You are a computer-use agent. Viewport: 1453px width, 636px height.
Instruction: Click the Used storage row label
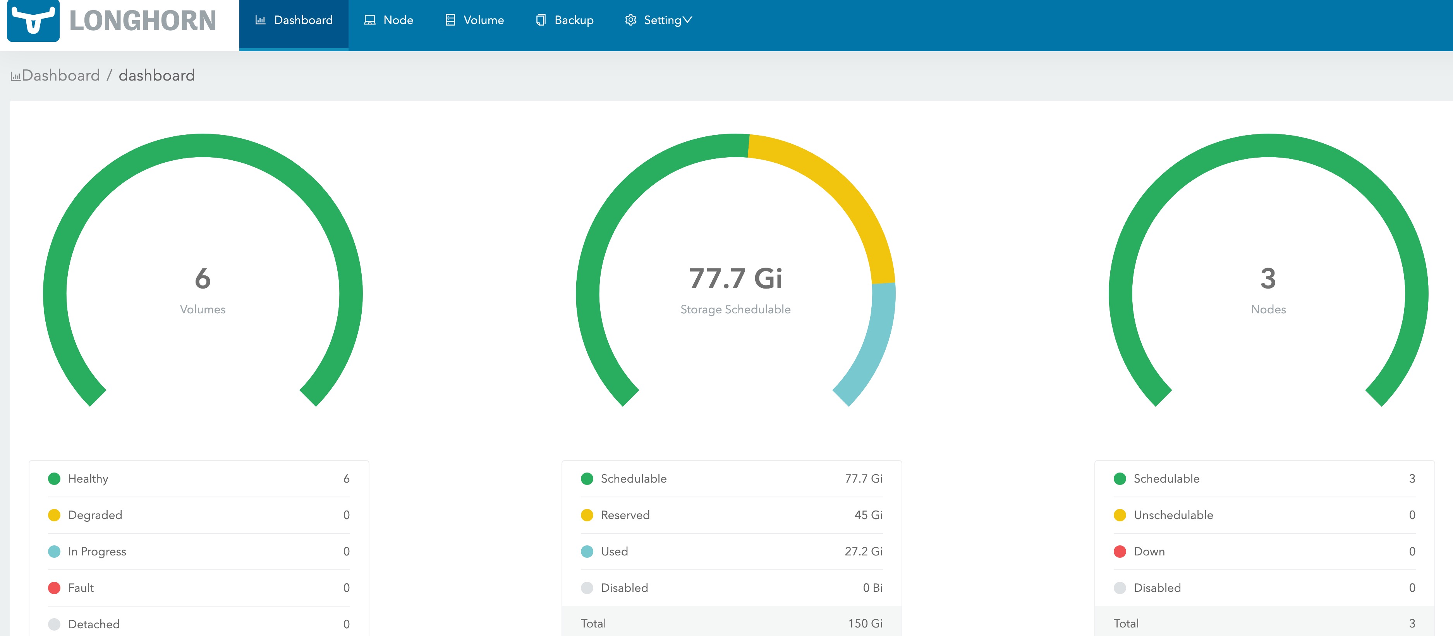[614, 551]
